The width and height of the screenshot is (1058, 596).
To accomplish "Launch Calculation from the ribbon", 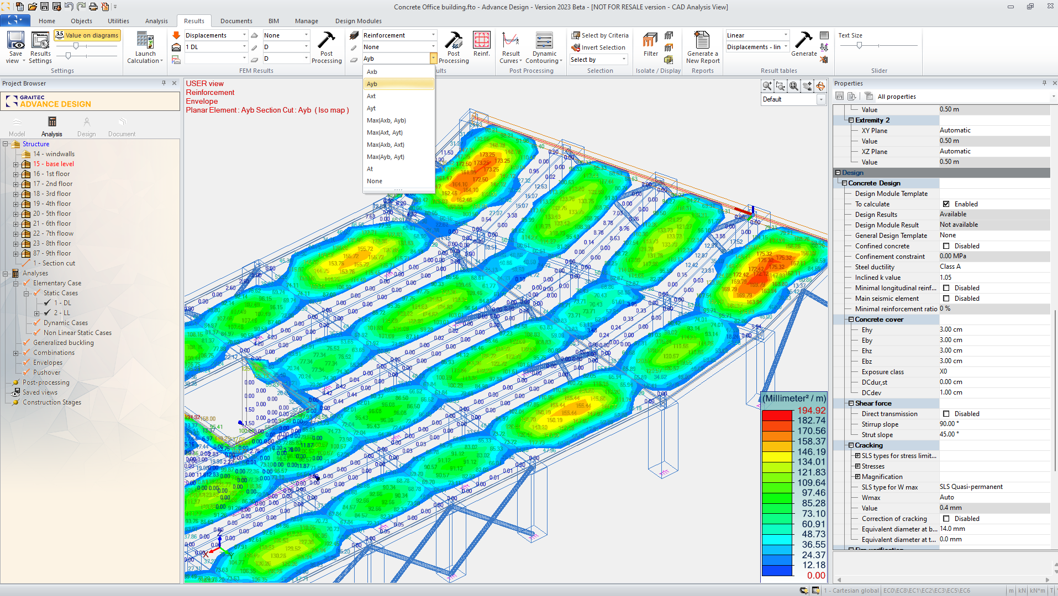I will pyautogui.click(x=145, y=47).
